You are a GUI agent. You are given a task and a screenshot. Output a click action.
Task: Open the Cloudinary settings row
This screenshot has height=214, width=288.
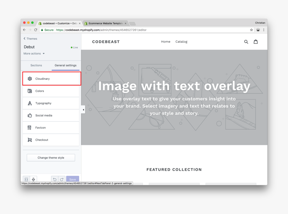52,79
